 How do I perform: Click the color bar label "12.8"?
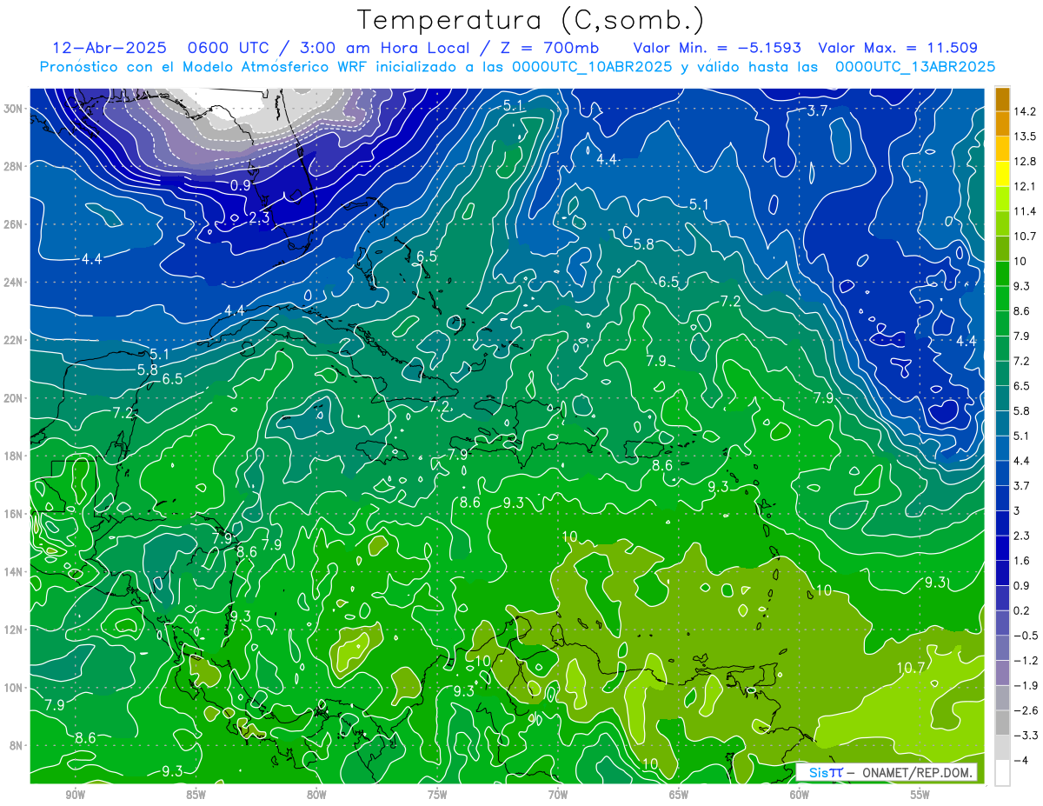pos(1026,162)
